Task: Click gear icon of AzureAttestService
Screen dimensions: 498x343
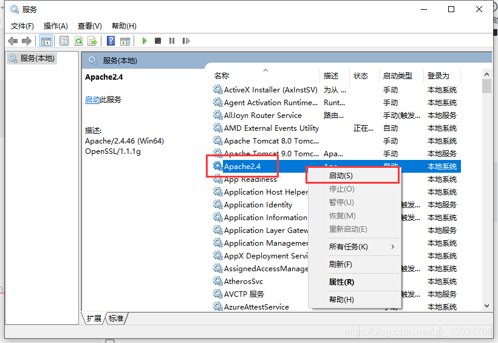Action: tap(217, 307)
